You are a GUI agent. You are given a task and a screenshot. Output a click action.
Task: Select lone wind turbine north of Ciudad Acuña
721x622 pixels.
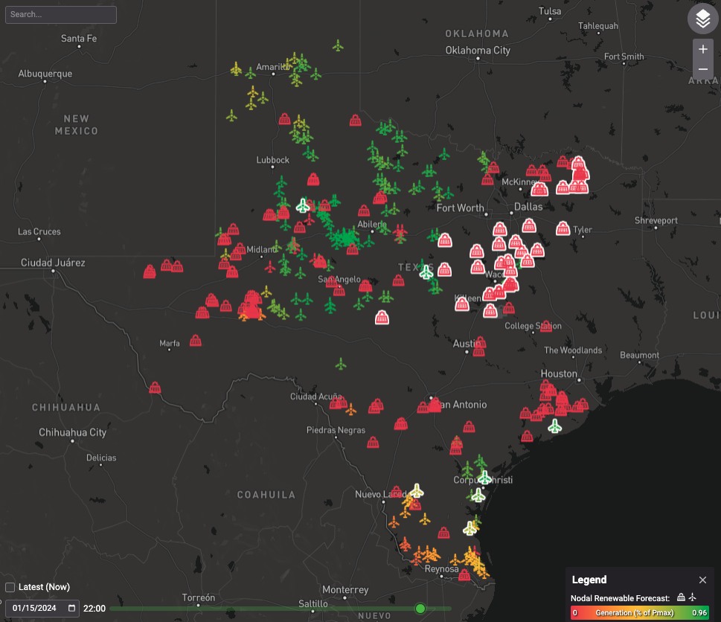341,364
